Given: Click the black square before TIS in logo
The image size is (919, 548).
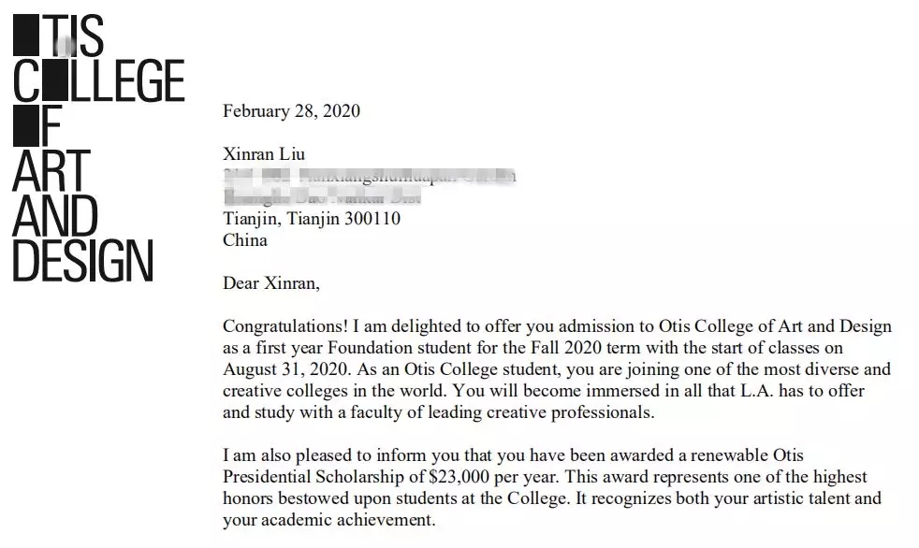Looking at the screenshot, I should (x=26, y=34).
